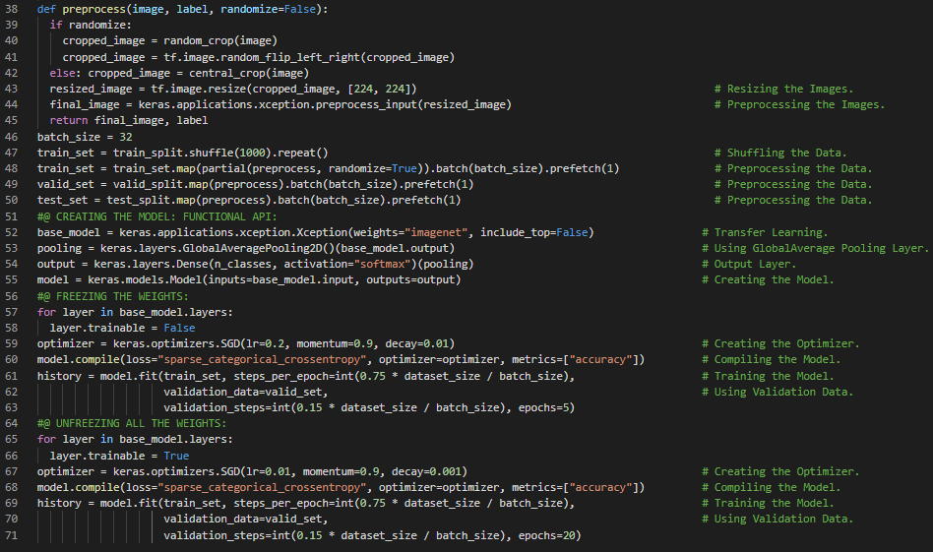Click the '#@ FREEZING THE WEIGHTS:' comment
933x552 pixels.
tap(114, 296)
